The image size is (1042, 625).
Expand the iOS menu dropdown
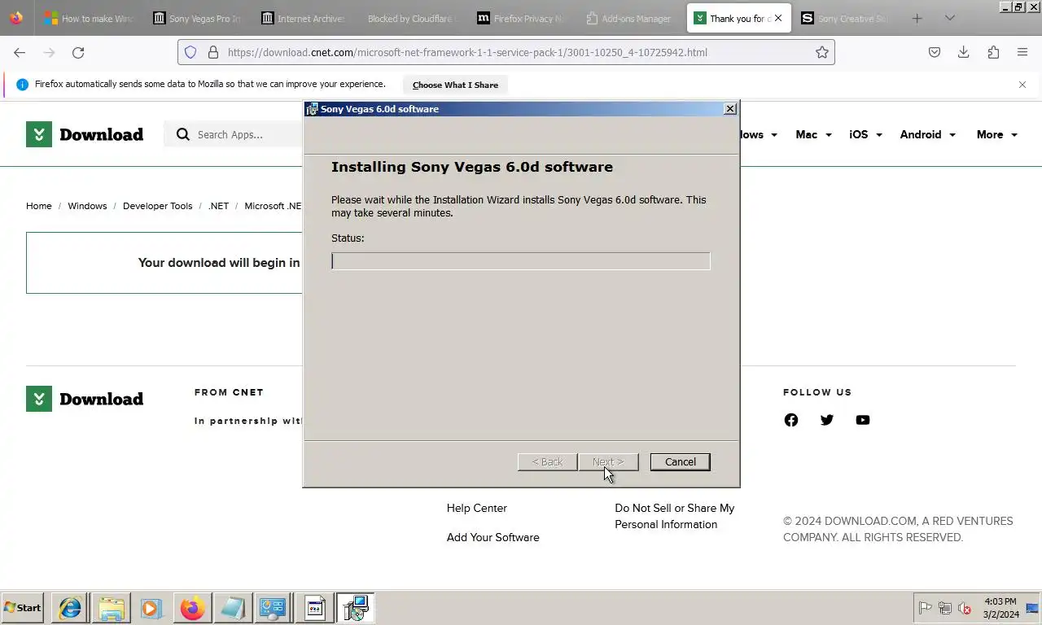click(865, 134)
